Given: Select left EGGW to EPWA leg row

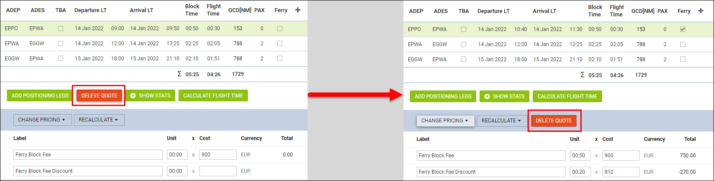Looking at the screenshot, I should pos(154,59).
